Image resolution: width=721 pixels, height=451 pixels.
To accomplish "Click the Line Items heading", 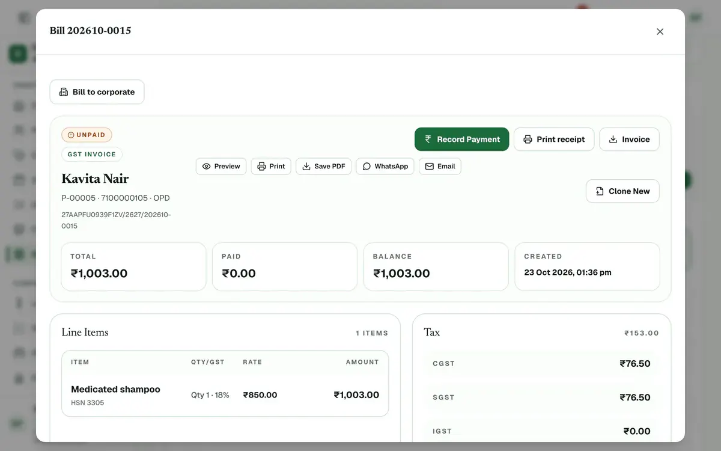I will (85, 332).
